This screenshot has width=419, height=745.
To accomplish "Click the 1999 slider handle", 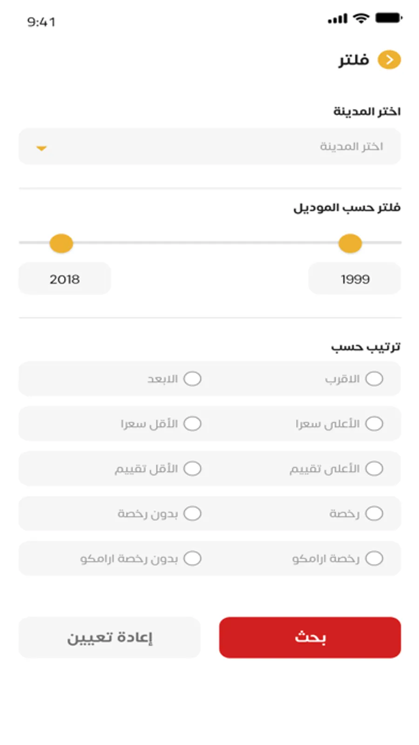I will click(350, 243).
